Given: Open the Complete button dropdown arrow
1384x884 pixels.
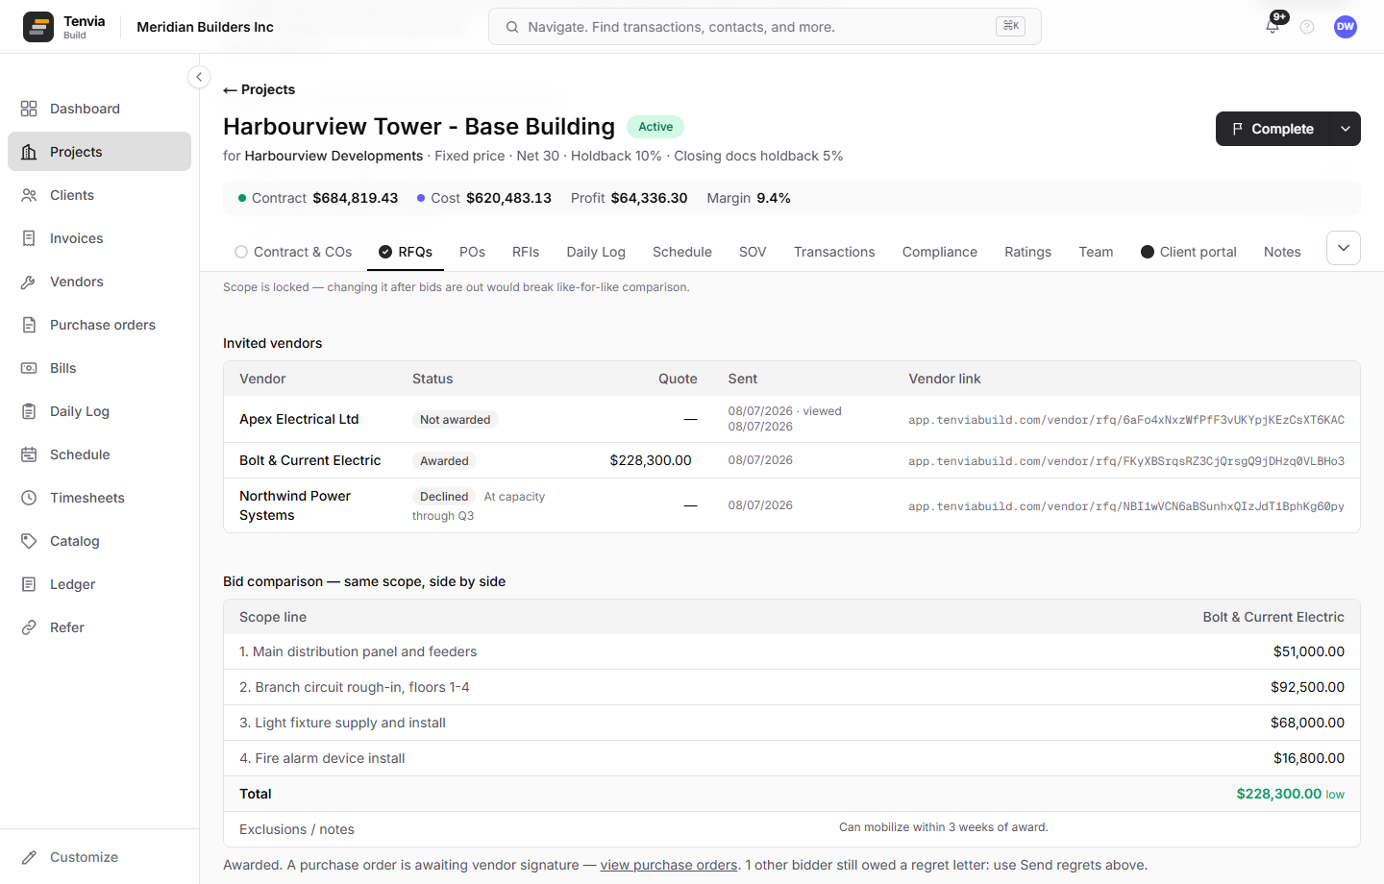Looking at the screenshot, I should point(1346,129).
